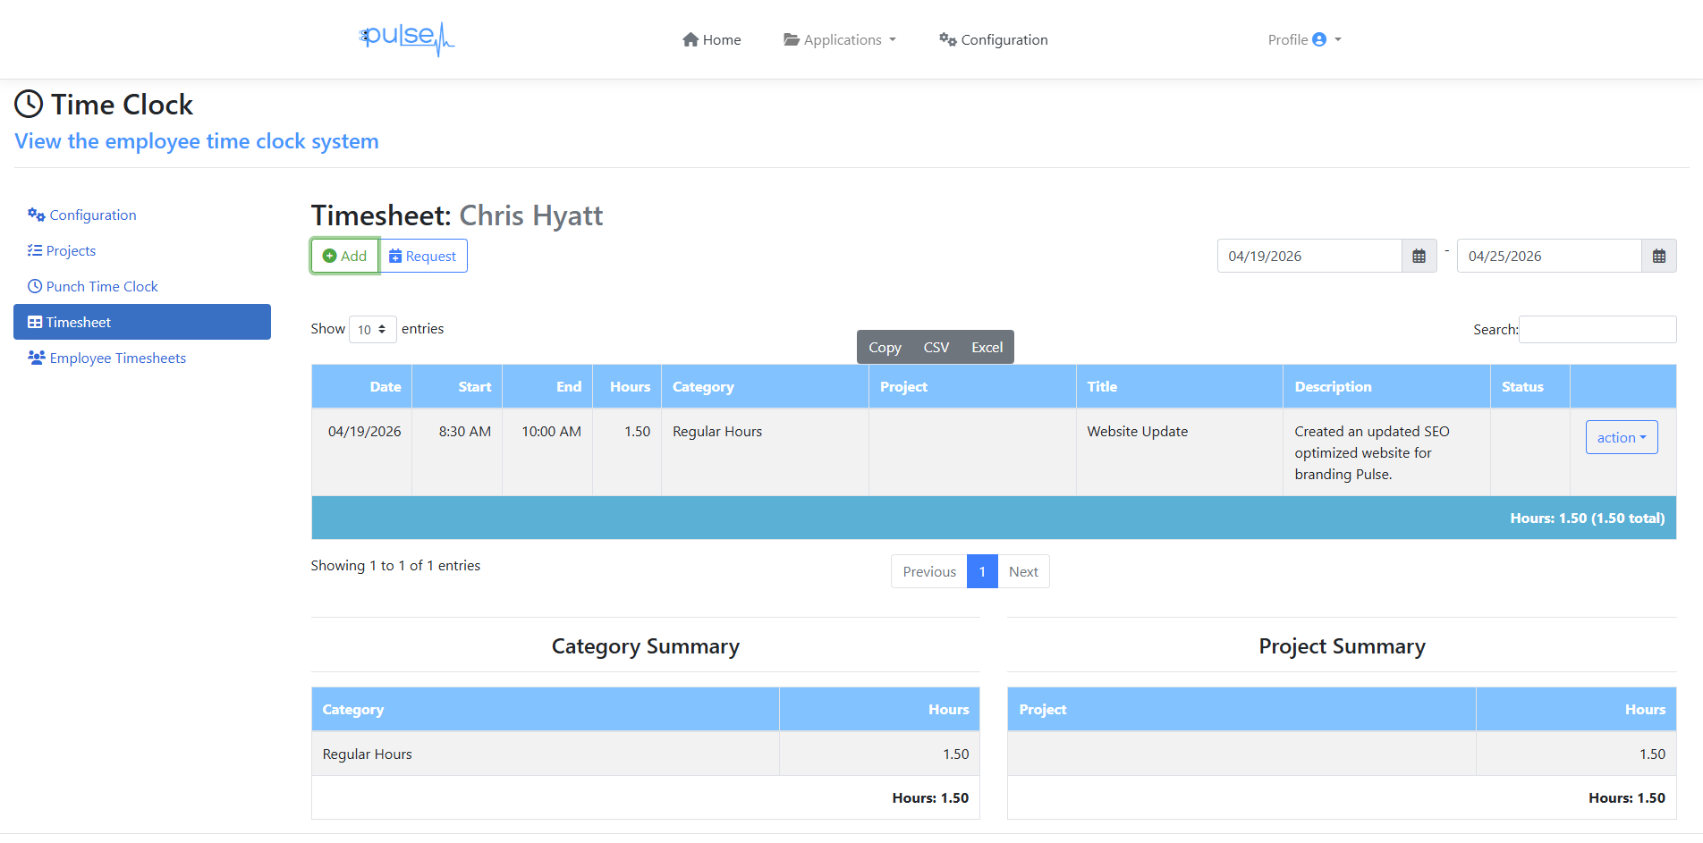Click inside the Search field
Screen dimensions: 1703x843
coord(1597,329)
